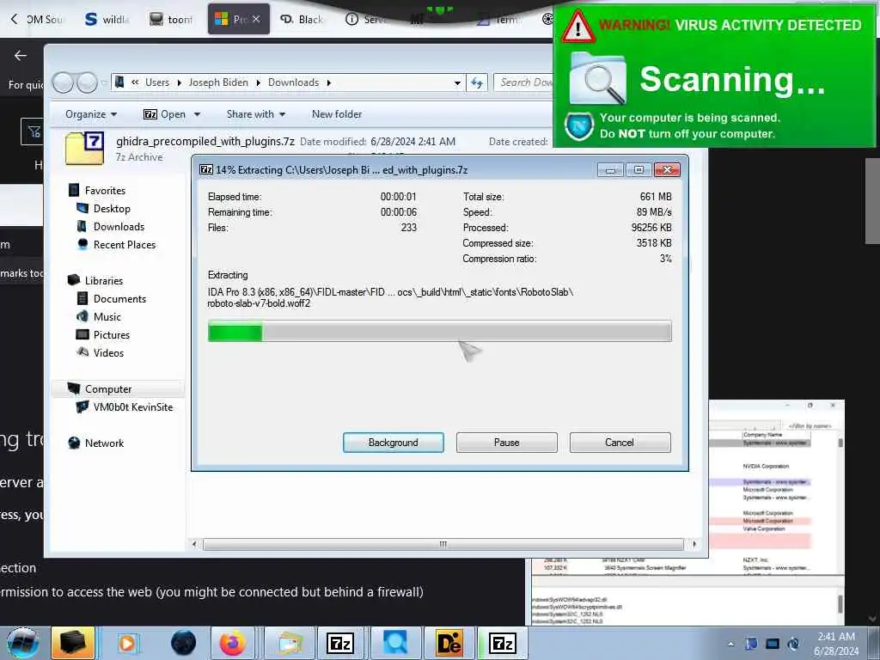This screenshot has height=660, width=880.
Task: Open the first 7z taskbar button
Action: coord(340,643)
